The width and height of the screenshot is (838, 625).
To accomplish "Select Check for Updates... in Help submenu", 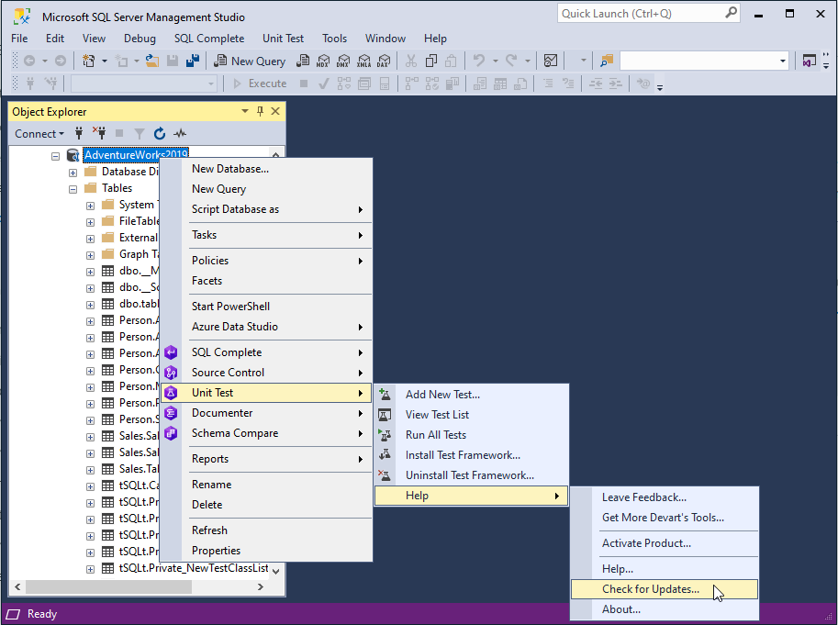I will point(665,589).
